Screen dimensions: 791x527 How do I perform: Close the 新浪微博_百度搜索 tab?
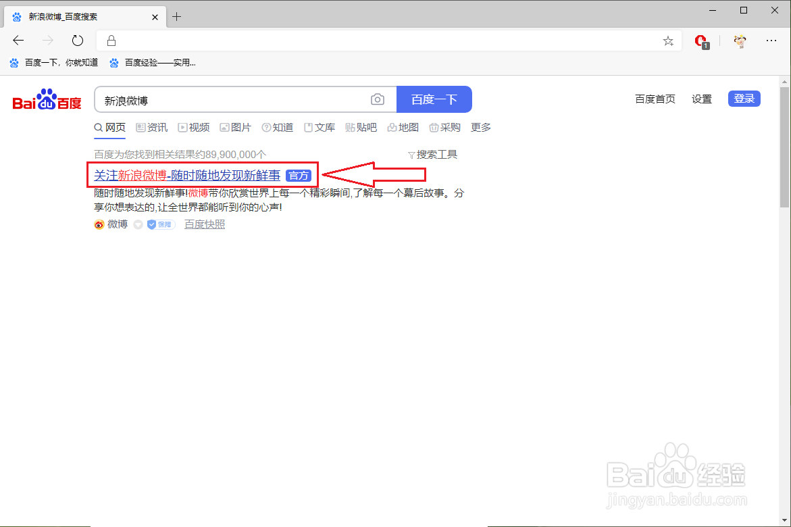155,17
